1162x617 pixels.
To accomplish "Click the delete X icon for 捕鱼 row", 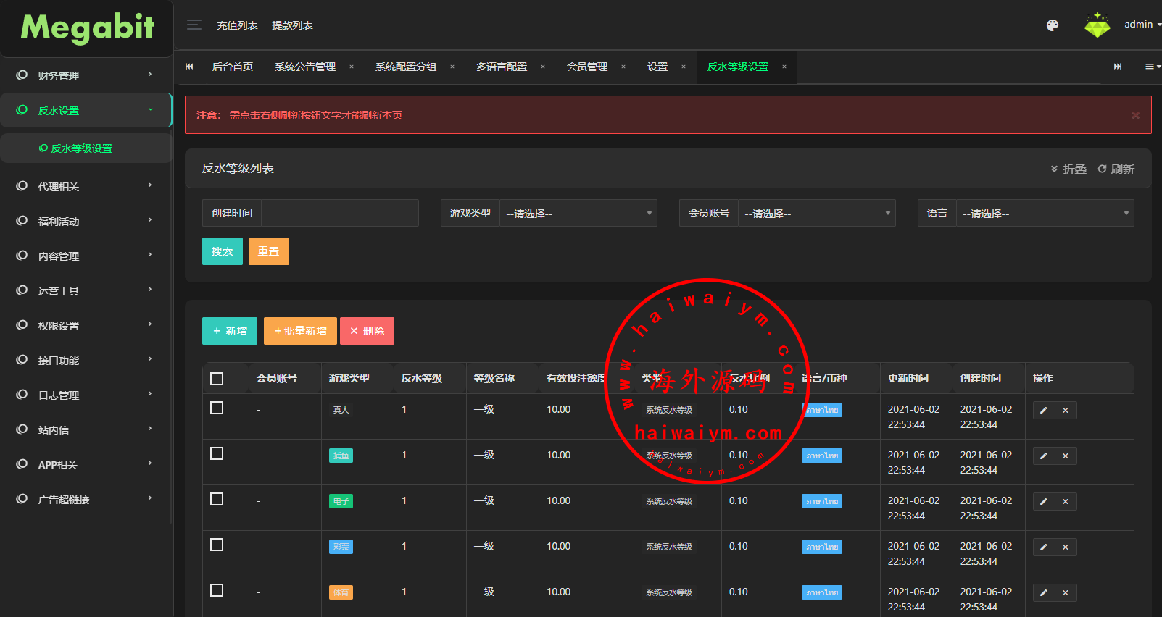I will coord(1066,456).
